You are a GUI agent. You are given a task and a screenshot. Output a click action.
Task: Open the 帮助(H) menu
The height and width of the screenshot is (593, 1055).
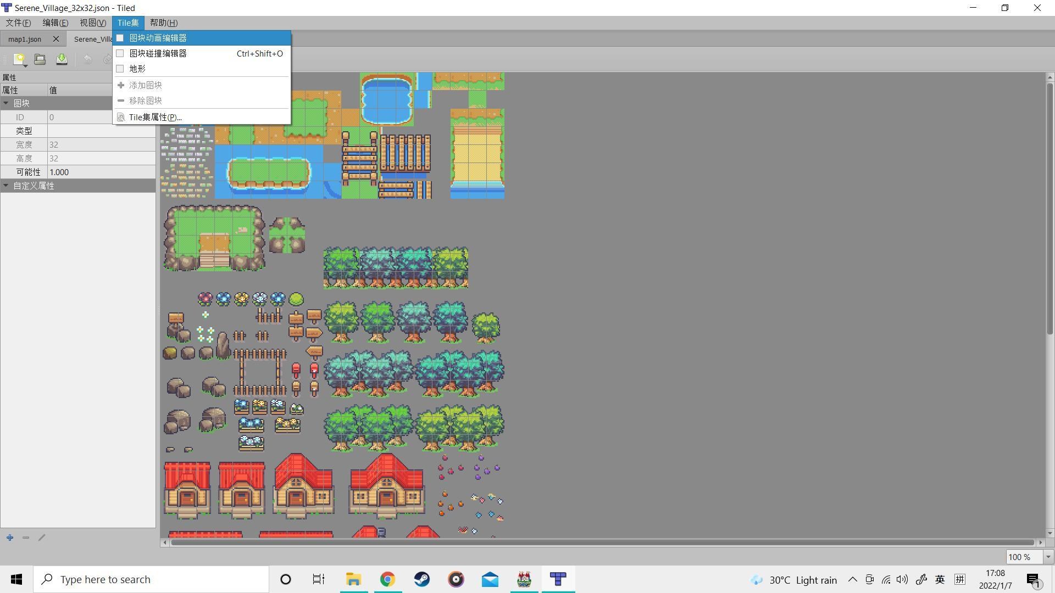[x=163, y=23]
